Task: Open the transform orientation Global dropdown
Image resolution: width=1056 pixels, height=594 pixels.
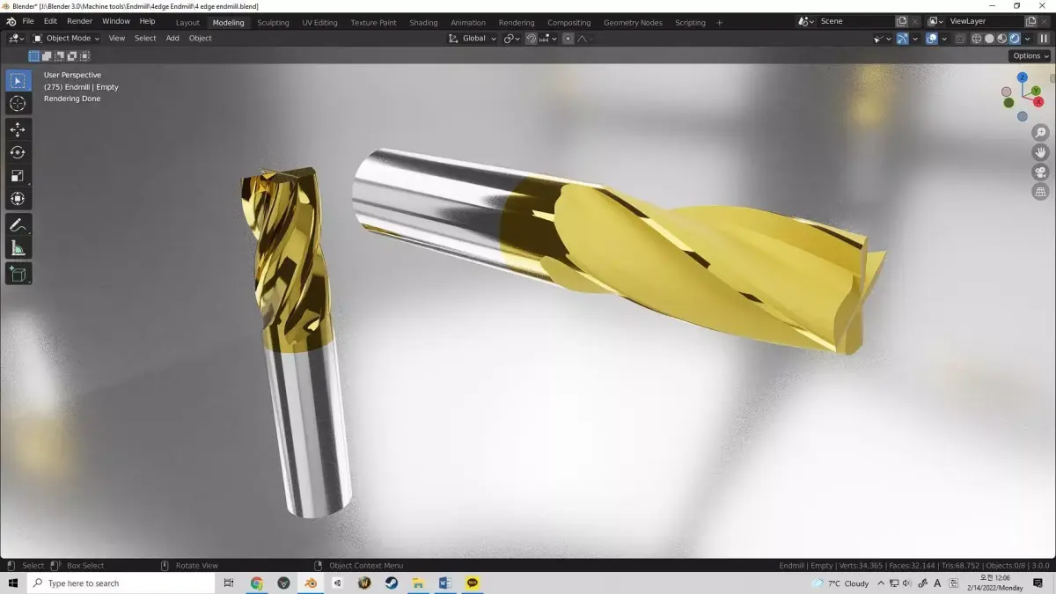Action: point(473,38)
